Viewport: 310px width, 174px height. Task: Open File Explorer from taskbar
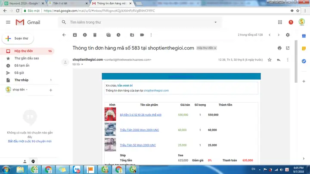point(20,170)
